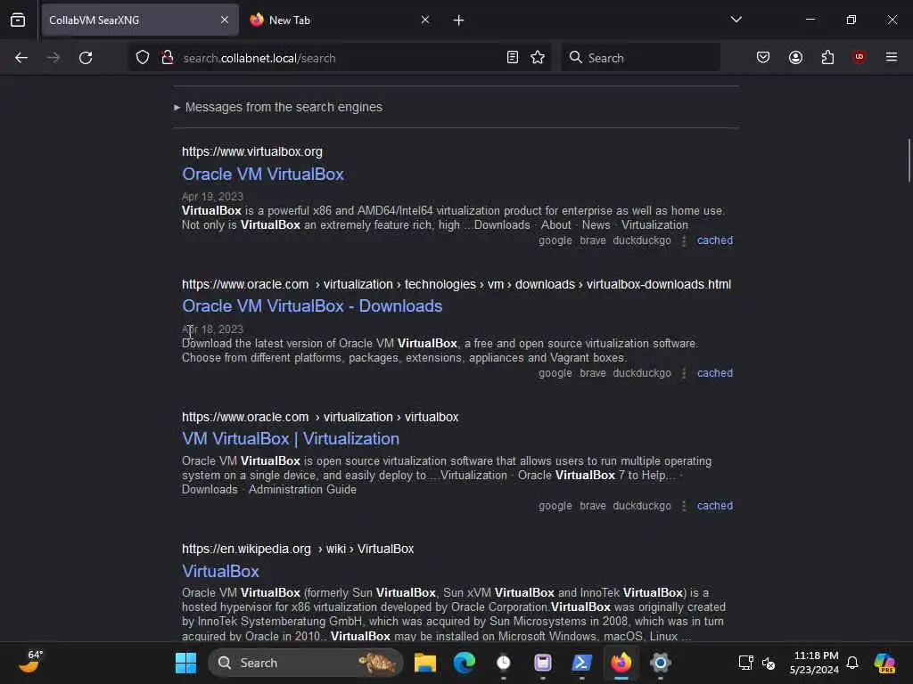Click the page vertical scrollbar thumb
This screenshot has height=684, width=913.
point(909,160)
